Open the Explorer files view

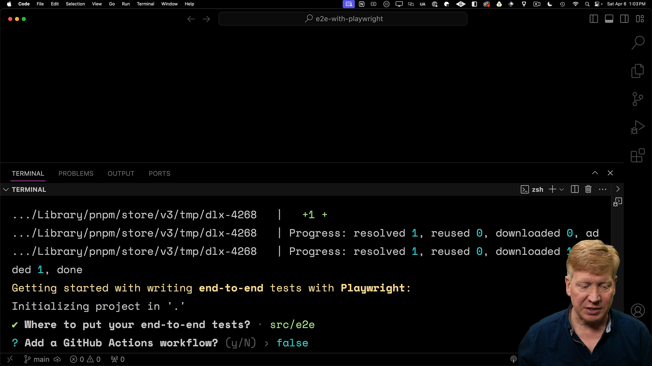[x=637, y=71]
